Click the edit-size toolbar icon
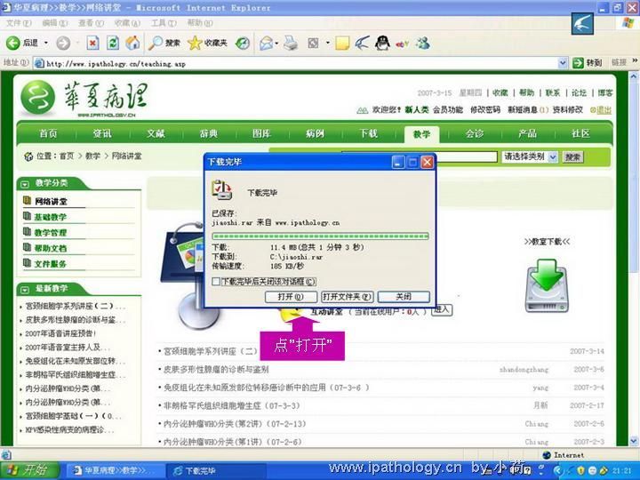The width and height of the screenshot is (640, 480). pos(313,43)
